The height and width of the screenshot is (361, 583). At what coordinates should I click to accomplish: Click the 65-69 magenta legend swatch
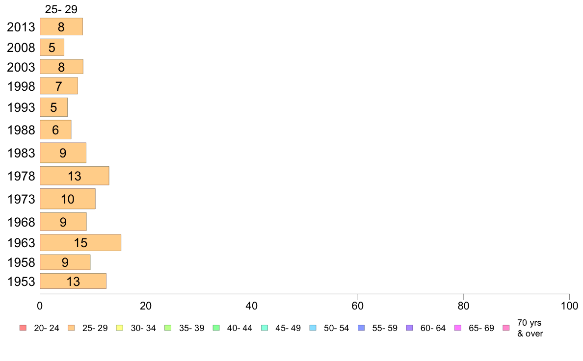pyautogui.click(x=458, y=328)
